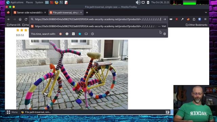The width and height of the screenshot is (217, 122).
Task: Open a new tab with plus button
Action: (87, 13)
